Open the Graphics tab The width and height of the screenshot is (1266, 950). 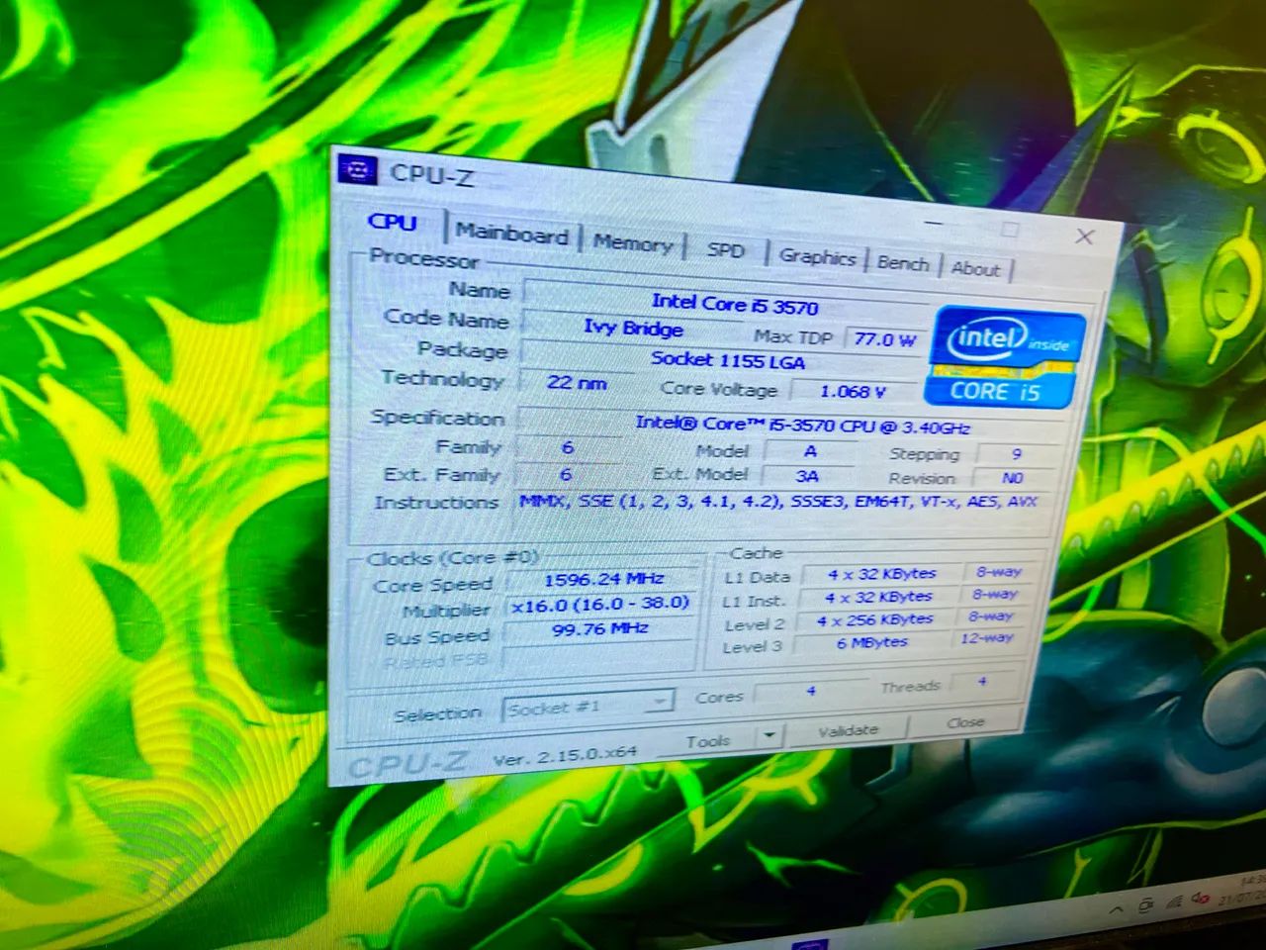coord(817,257)
